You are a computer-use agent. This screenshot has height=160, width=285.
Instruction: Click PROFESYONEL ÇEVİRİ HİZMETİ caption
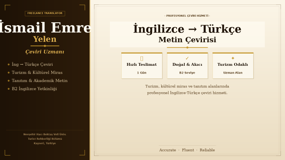pos(187,16)
